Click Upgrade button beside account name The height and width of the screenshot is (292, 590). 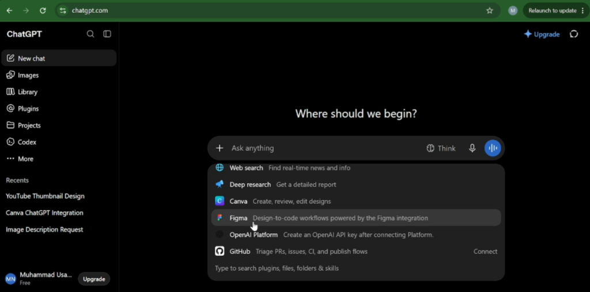94,279
